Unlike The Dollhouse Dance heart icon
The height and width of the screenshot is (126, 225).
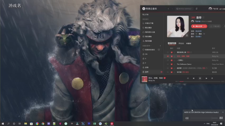pos(172,64)
